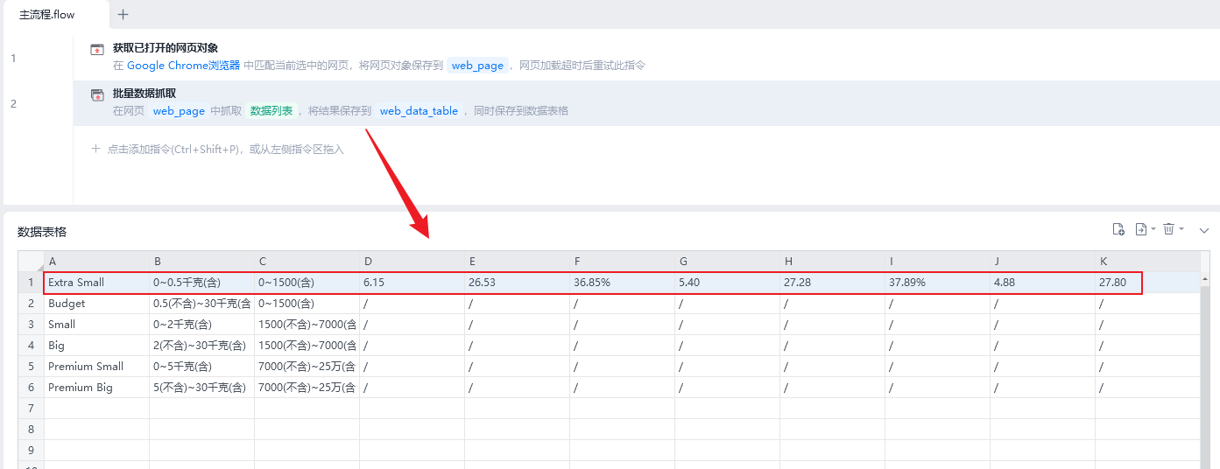The height and width of the screenshot is (469, 1220).
Task: Click the web page icon on step 1
Action: (x=97, y=49)
